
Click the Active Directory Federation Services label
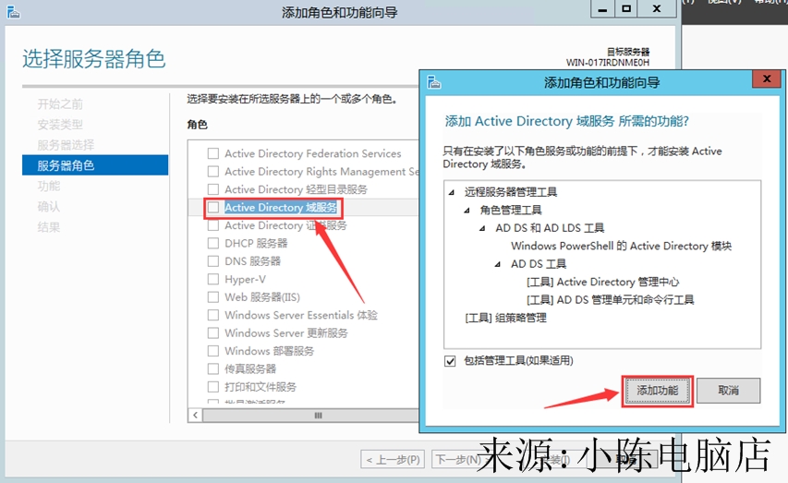pyautogui.click(x=312, y=153)
